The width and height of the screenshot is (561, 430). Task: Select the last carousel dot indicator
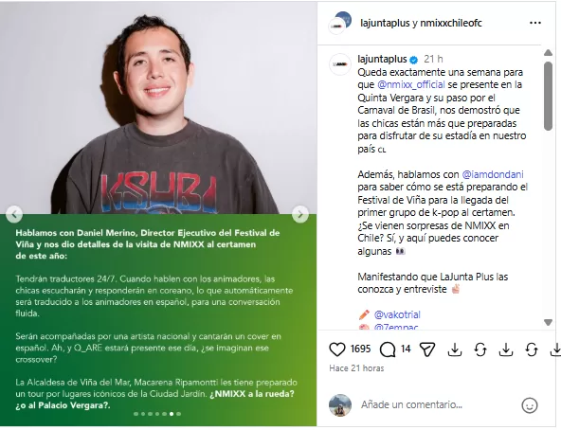(x=178, y=414)
